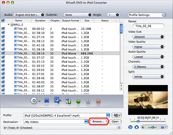The height and width of the screenshot is (135, 173).
Task: Open the arrow menu beside the DVD loader
Action: point(39,101)
